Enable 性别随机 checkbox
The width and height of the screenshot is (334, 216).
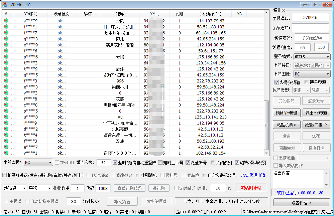click(138, 175)
